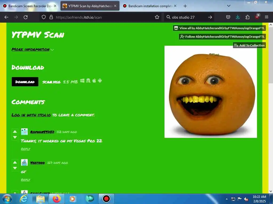Select the YTPMV Scan tab
The width and height of the screenshot is (273, 204).
[90, 6]
